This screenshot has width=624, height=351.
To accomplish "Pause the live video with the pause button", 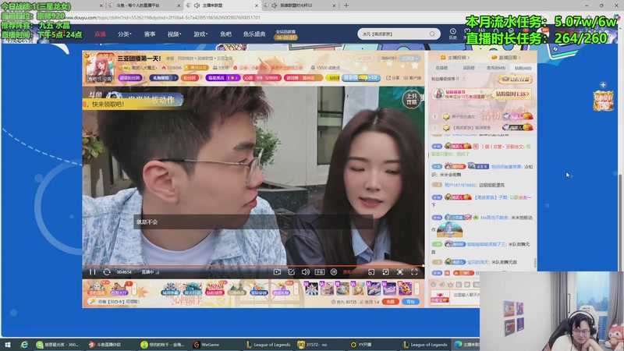I will click(92, 271).
